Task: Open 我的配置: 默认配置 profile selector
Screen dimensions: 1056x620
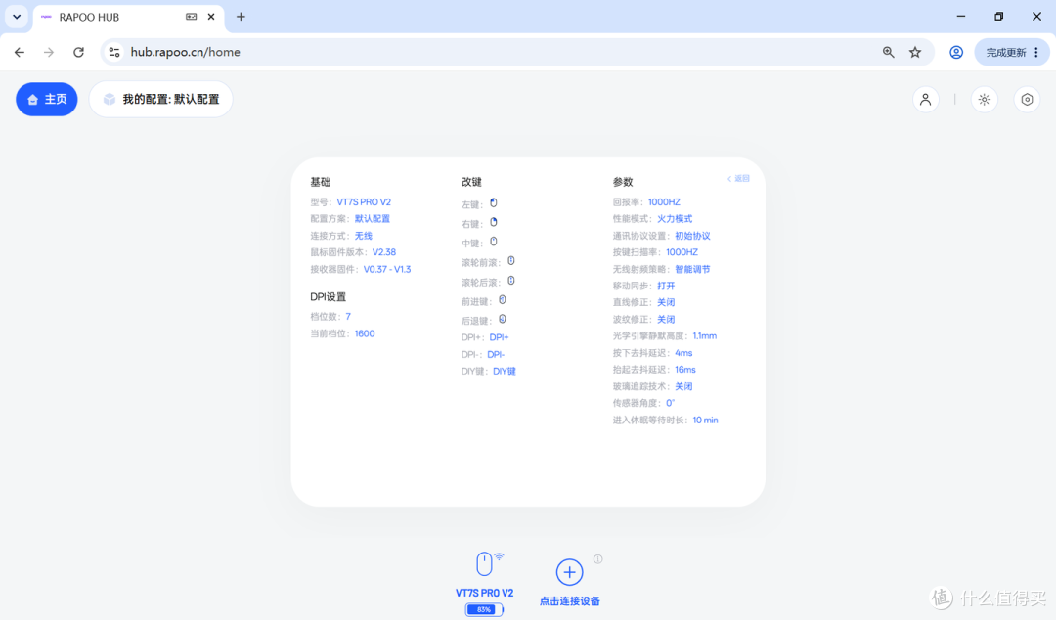Action: tap(161, 99)
